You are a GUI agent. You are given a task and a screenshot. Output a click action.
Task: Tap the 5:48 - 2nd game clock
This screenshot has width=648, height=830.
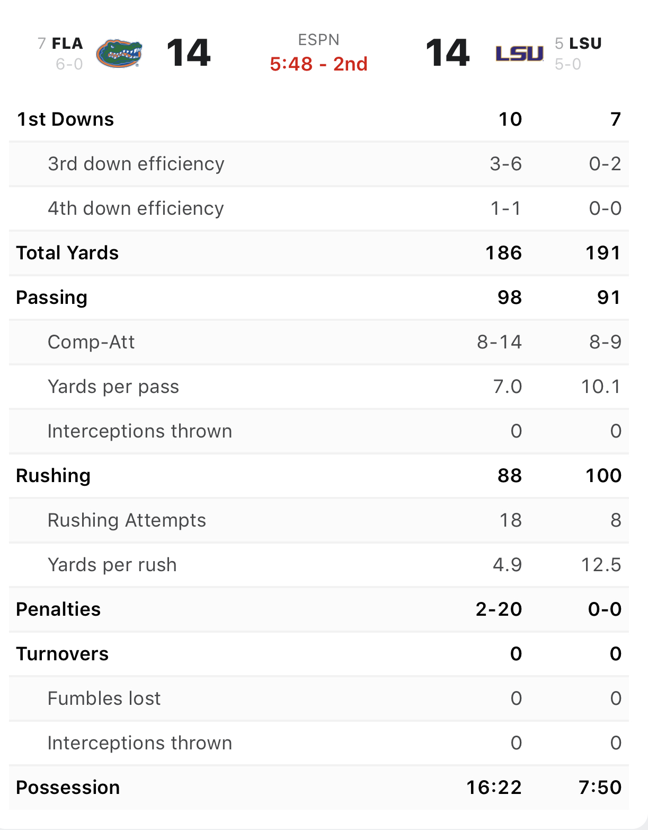[318, 64]
